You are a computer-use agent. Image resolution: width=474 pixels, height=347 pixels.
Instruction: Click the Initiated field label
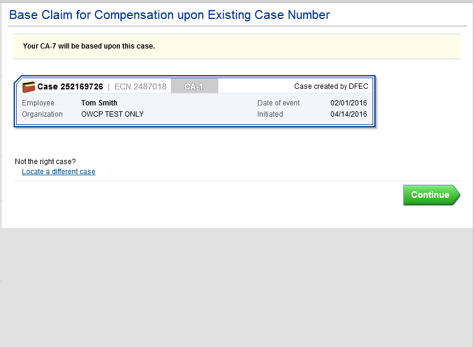point(270,114)
